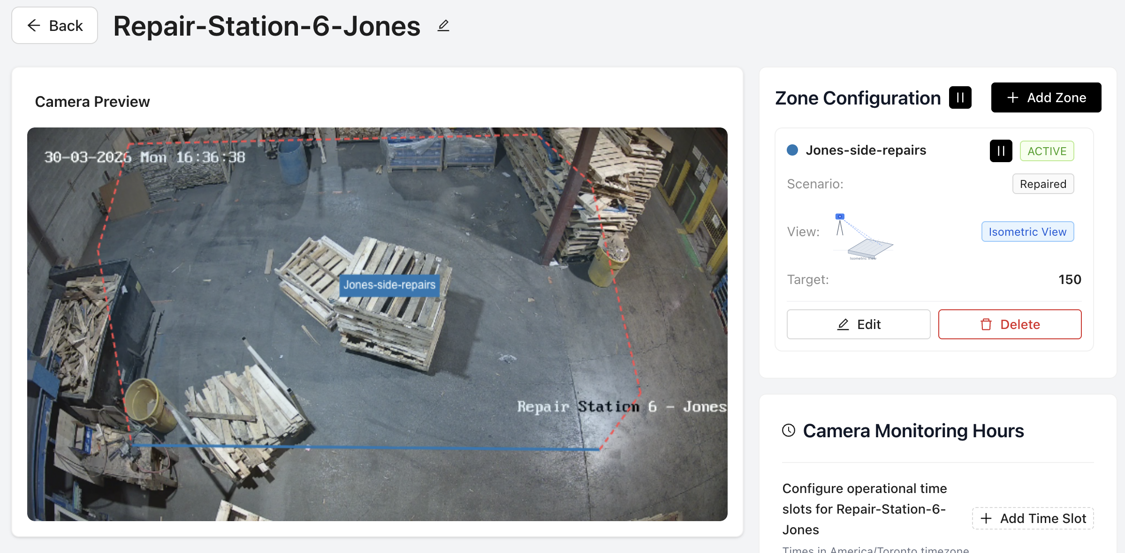Click the pencil icon inside the Edit button

tap(843, 324)
